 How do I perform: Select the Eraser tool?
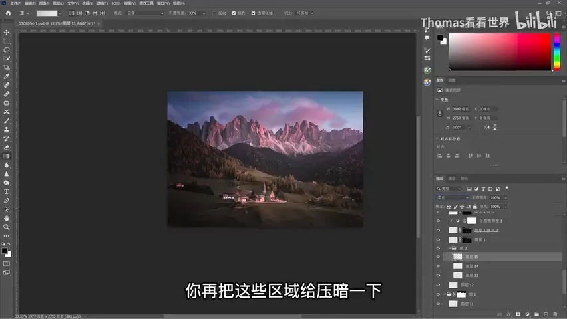[7, 148]
